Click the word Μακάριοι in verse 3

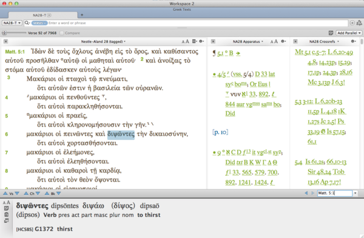(41, 79)
